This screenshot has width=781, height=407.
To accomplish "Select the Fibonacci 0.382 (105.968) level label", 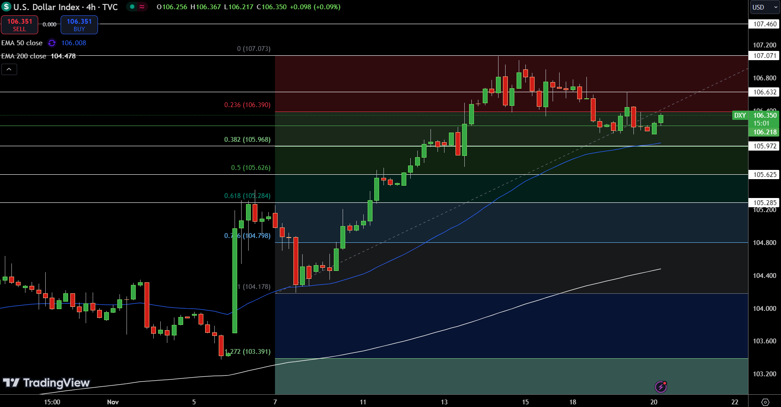I will [x=247, y=140].
